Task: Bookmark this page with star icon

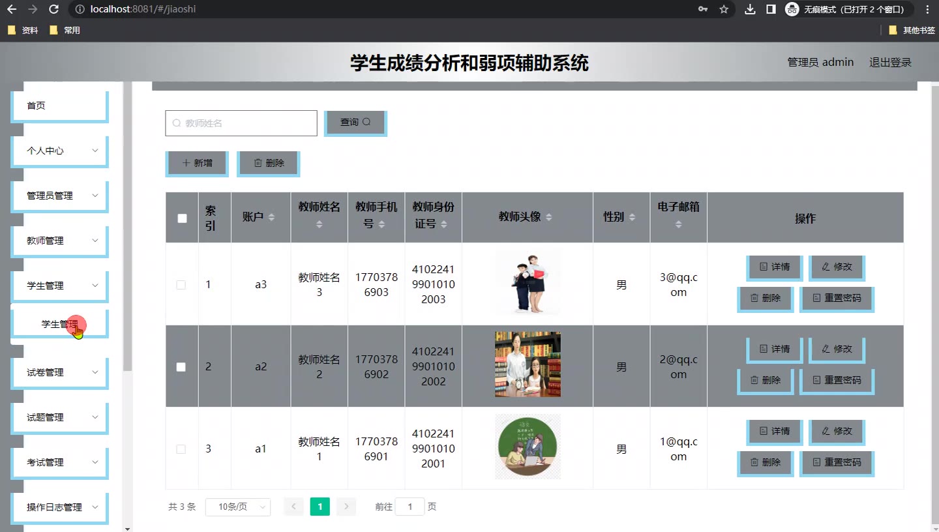Action: point(724,9)
